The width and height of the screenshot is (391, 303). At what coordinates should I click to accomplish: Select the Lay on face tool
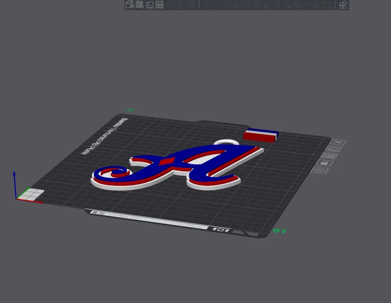coord(238,4)
